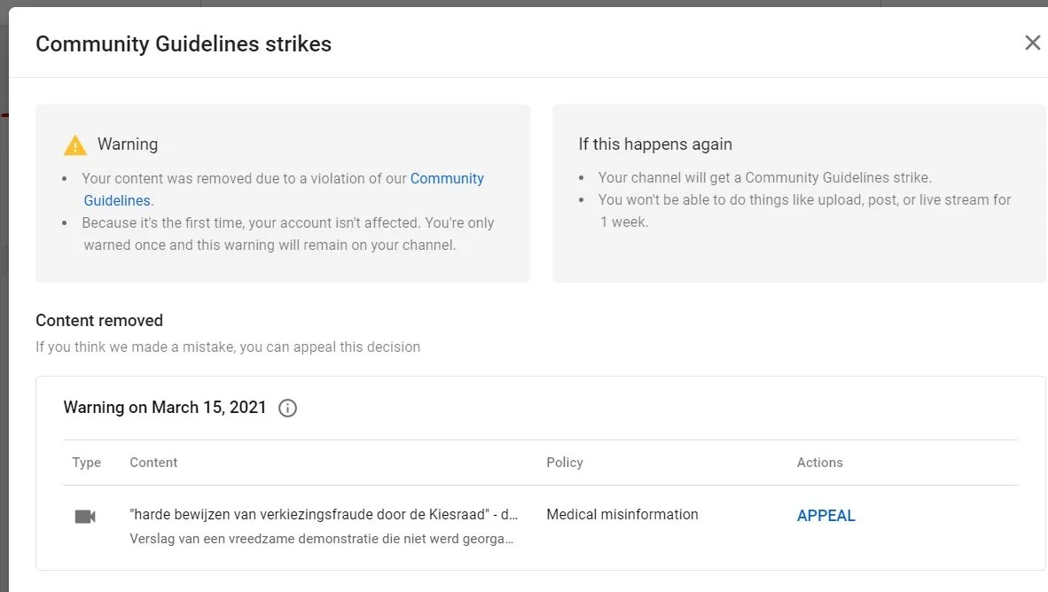Screen dimensions: 1048x592
Task: Click the "Community Guidelines strikes" dialog title
Action: point(184,44)
